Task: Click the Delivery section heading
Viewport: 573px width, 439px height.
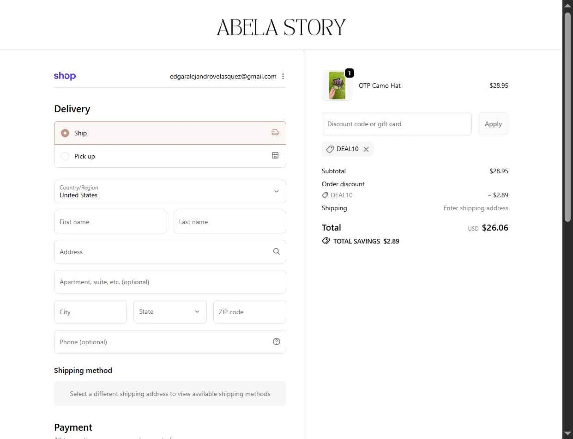Action: [72, 109]
